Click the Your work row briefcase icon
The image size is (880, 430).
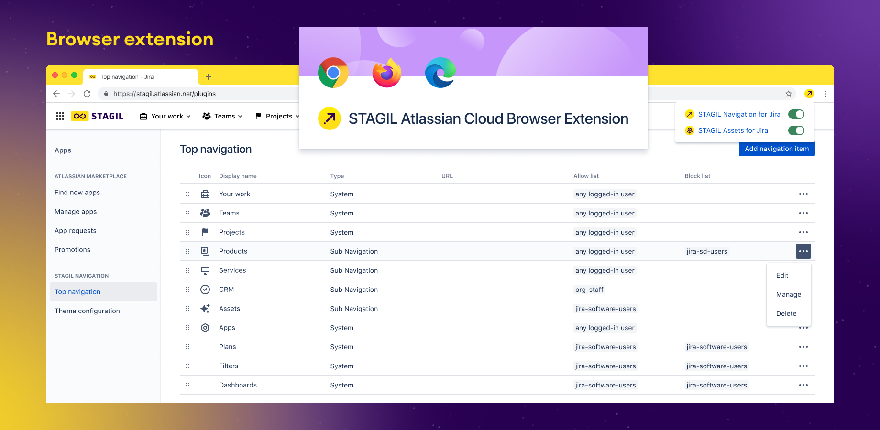click(x=205, y=194)
